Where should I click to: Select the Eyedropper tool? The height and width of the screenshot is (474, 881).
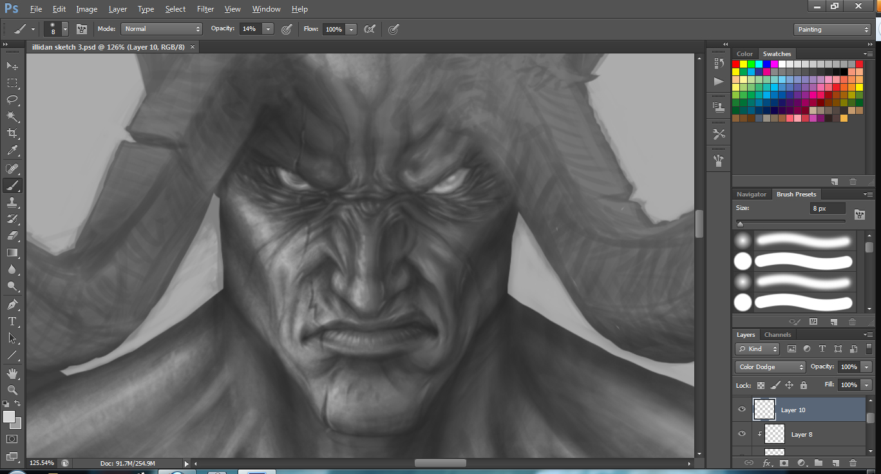click(x=12, y=151)
